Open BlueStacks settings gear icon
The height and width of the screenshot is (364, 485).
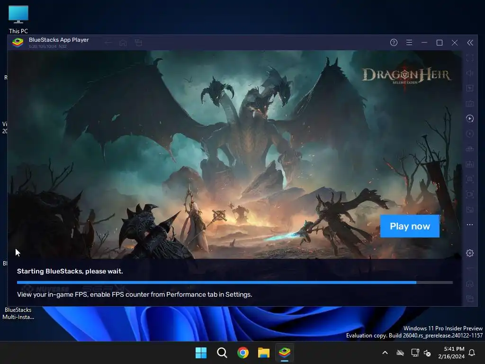point(469,253)
